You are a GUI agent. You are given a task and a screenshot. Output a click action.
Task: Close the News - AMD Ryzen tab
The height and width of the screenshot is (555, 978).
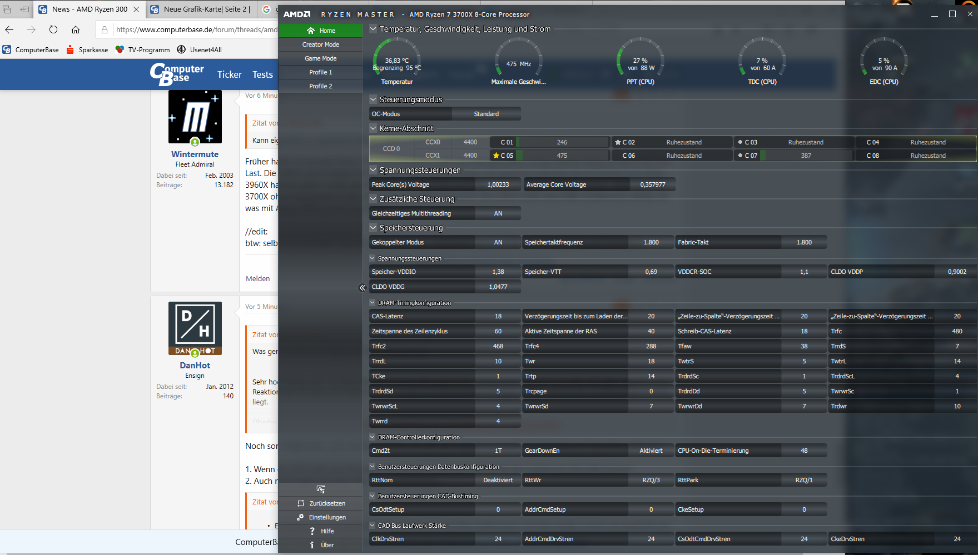pyautogui.click(x=136, y=9)
